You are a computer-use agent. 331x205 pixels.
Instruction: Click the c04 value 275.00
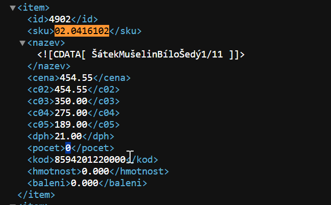(71, 113)
